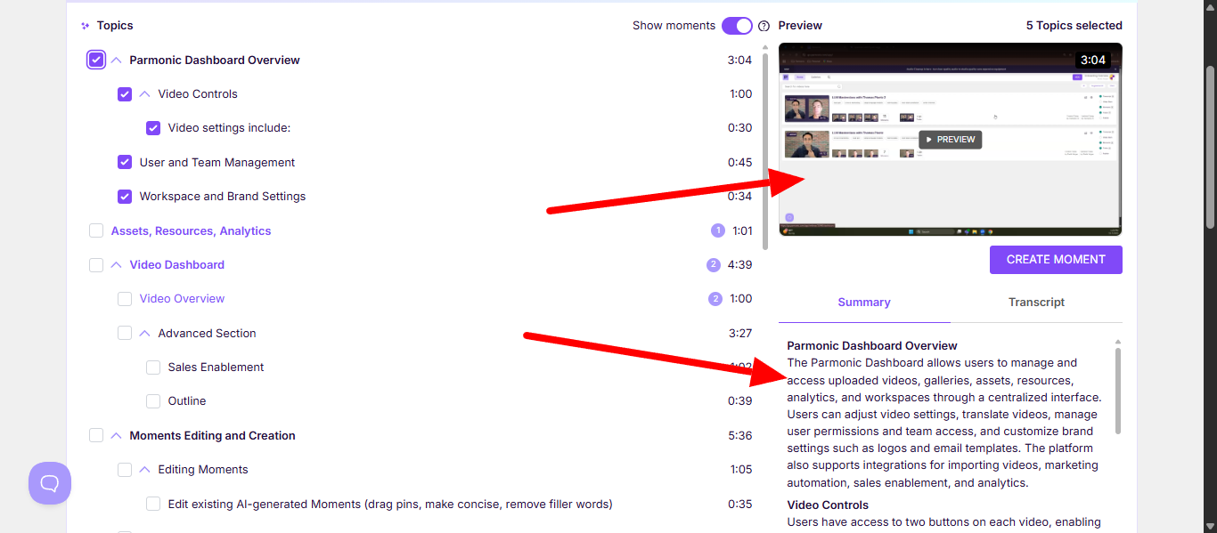
Task: Check the Sales Enablement checkbox
Action: pyautogui.click(x=153, y=367)
